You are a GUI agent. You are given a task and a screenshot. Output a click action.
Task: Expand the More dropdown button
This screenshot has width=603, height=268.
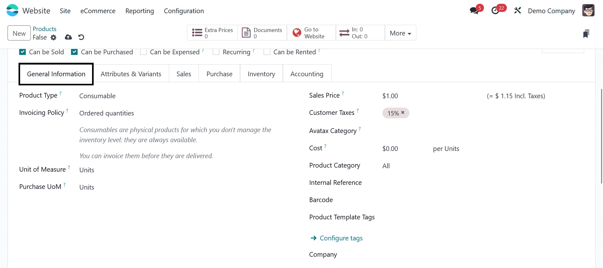(400, 33)
